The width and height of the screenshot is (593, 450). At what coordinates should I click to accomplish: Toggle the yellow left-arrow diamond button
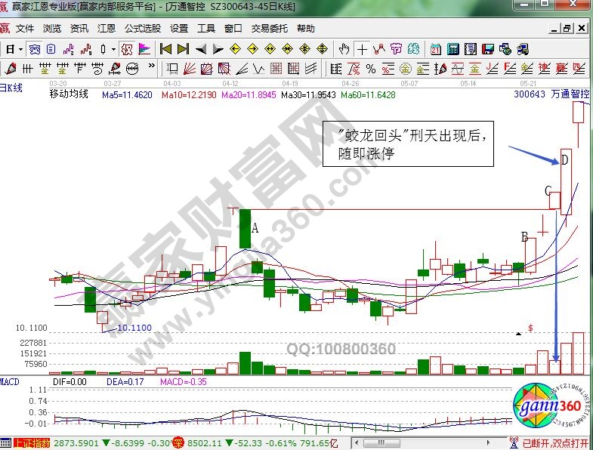235,49
